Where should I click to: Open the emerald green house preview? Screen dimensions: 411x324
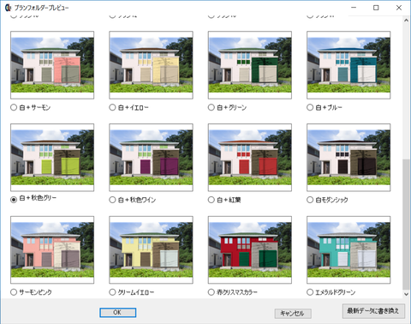[348, 249]
